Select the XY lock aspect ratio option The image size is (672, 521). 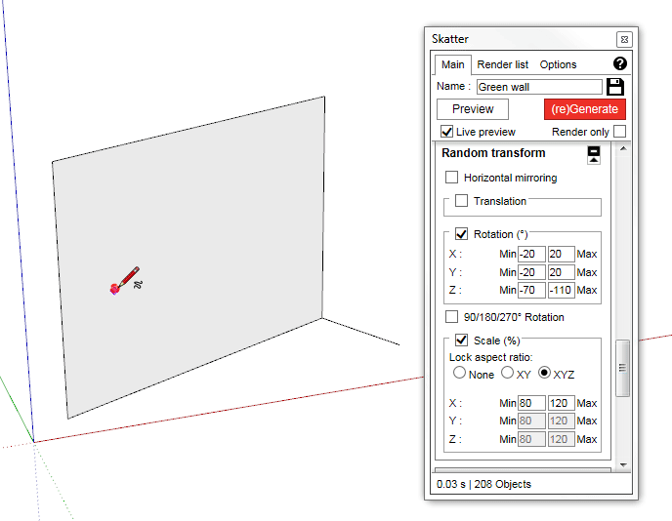click(507, 374)
